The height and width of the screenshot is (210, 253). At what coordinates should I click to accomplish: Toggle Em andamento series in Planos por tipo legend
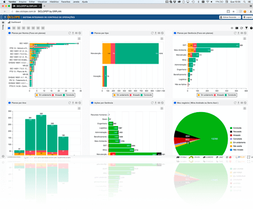point(121,95)
